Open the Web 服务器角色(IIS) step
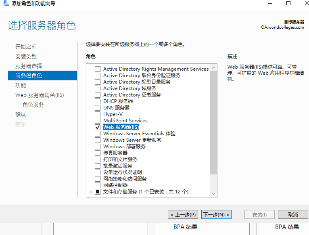This screenshot has height=235, width=309. pyautogui.click(x=40, y=95)
